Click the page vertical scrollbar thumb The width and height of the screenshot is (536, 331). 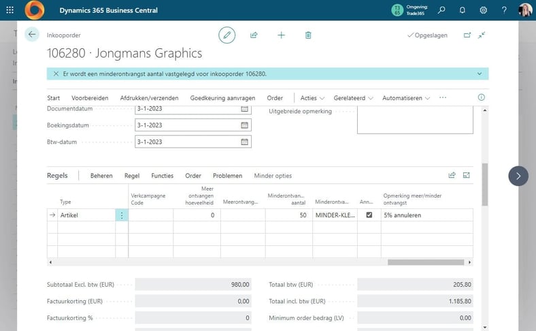point(485,184)
